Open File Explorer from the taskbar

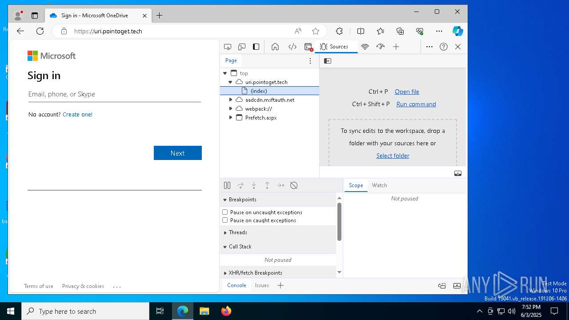(x=204, y=311)
